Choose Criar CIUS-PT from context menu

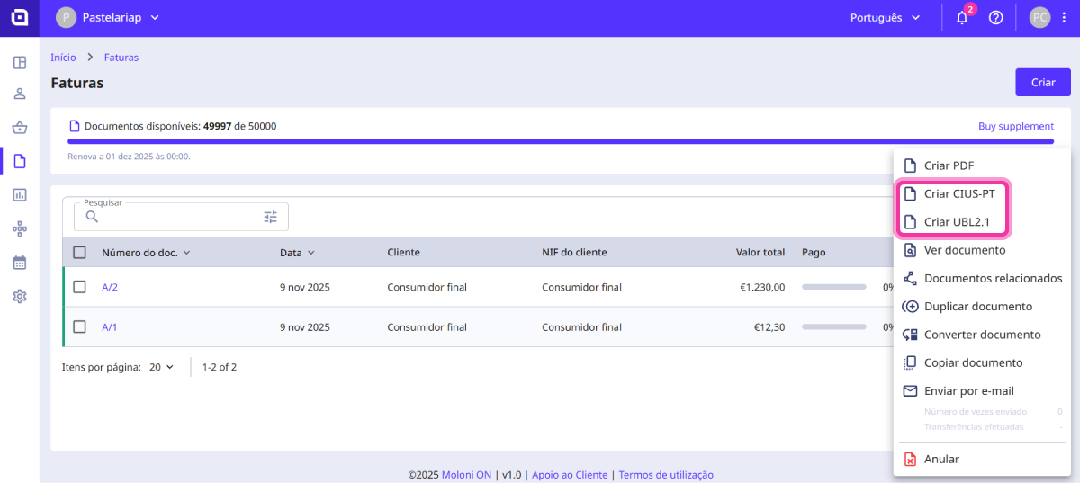(x=958, y=193)
